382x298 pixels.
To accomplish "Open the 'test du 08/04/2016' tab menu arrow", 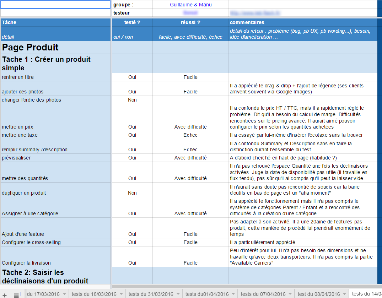I will click(x=344, y=294).
